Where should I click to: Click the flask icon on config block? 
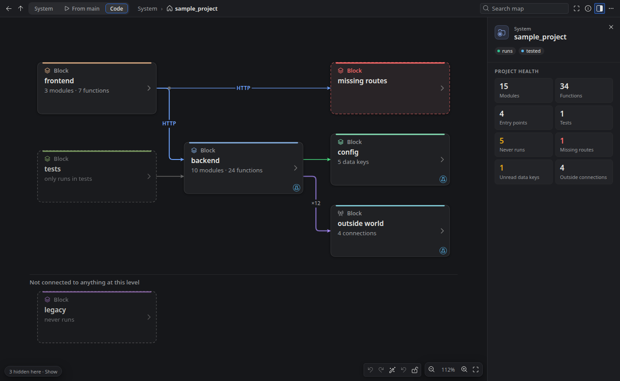[x=443, y=179]
